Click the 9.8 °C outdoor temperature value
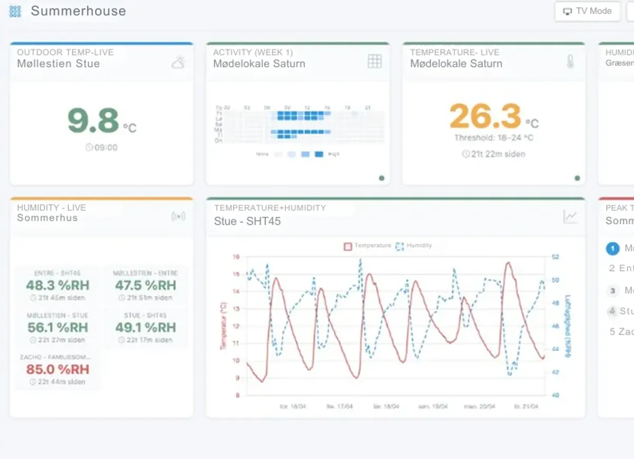This screenshot has height=459, width=634. pyautogui.click(x=101, y=121)
